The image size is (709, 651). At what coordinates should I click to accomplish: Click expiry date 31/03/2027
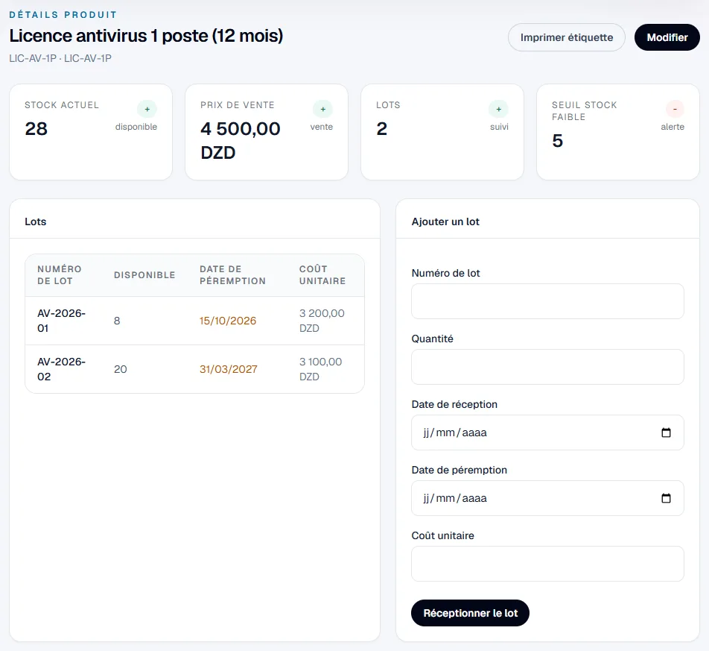point(229,369)
